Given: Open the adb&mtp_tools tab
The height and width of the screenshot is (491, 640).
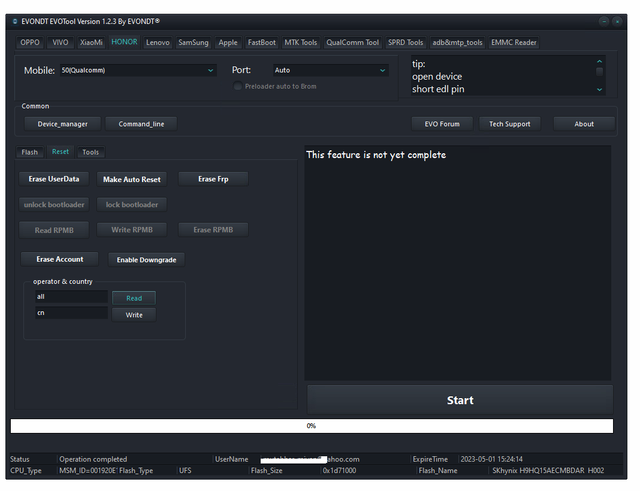Looking at the screenshot, I should [x=458, y=43].
